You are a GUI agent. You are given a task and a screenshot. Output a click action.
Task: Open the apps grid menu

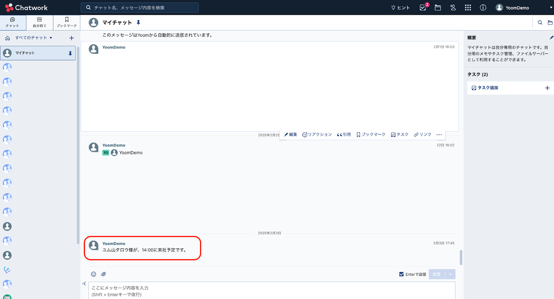click(468, 8)
